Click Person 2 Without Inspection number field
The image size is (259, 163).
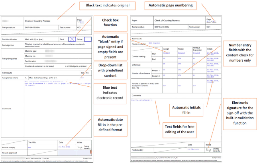click(x=194, y=75)
